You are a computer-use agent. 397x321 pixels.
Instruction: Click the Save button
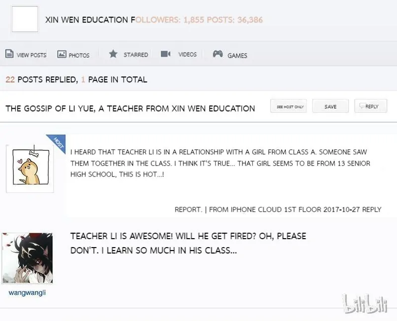[331, 106]
